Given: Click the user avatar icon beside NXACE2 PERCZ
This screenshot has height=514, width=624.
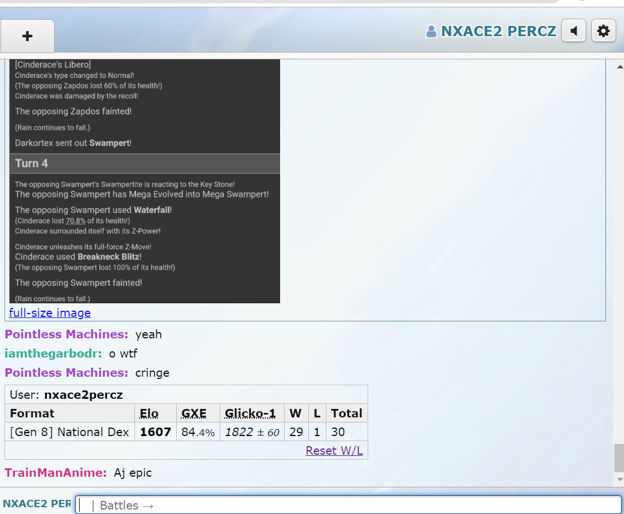Looking at the screenshot, I should [431, 32].
